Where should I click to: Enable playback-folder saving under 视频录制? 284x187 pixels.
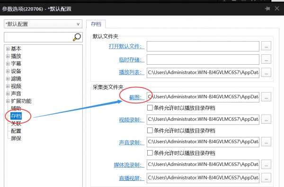(150, 130)
